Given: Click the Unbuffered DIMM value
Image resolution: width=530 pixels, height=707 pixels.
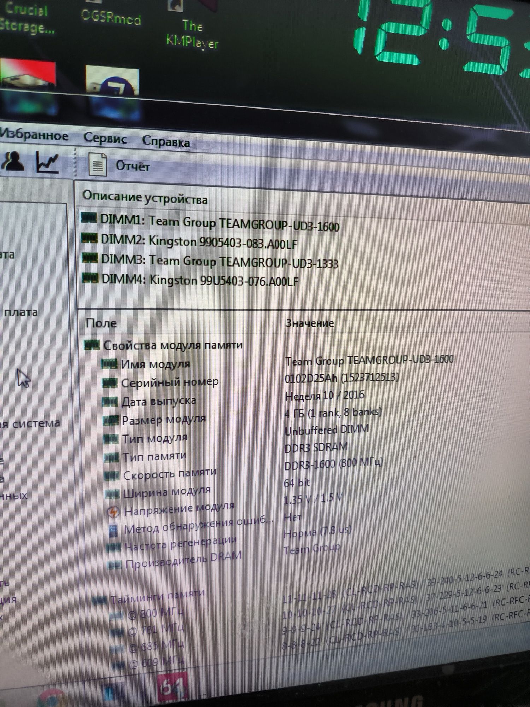Looking at the screenshot, I should 327,430.
